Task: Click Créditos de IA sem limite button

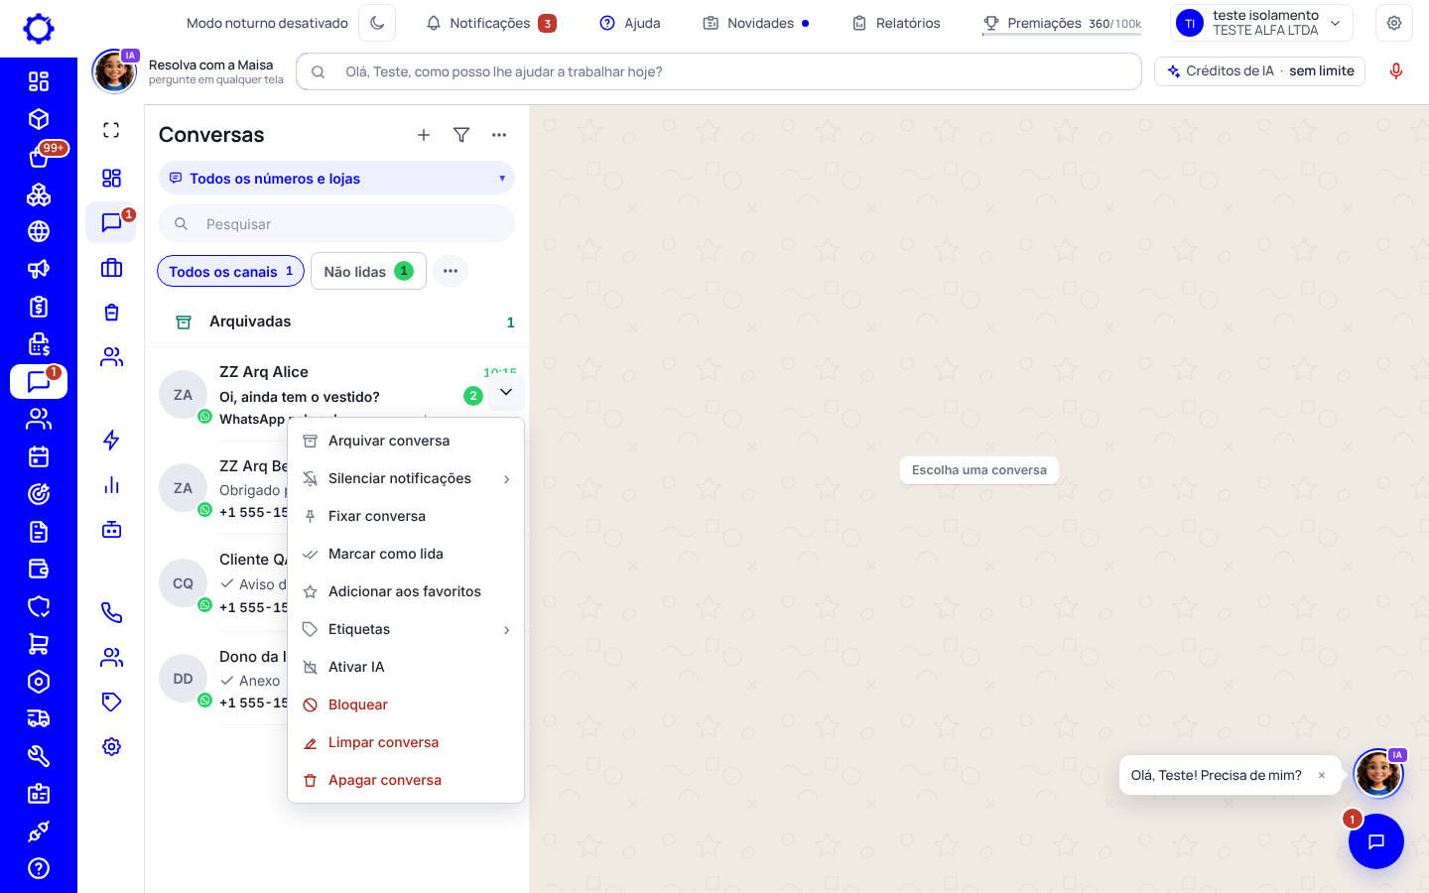Action: (x=1260, y=71)
